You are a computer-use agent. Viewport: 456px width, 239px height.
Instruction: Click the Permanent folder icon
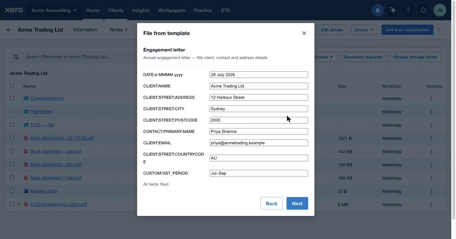pos(26,111)
